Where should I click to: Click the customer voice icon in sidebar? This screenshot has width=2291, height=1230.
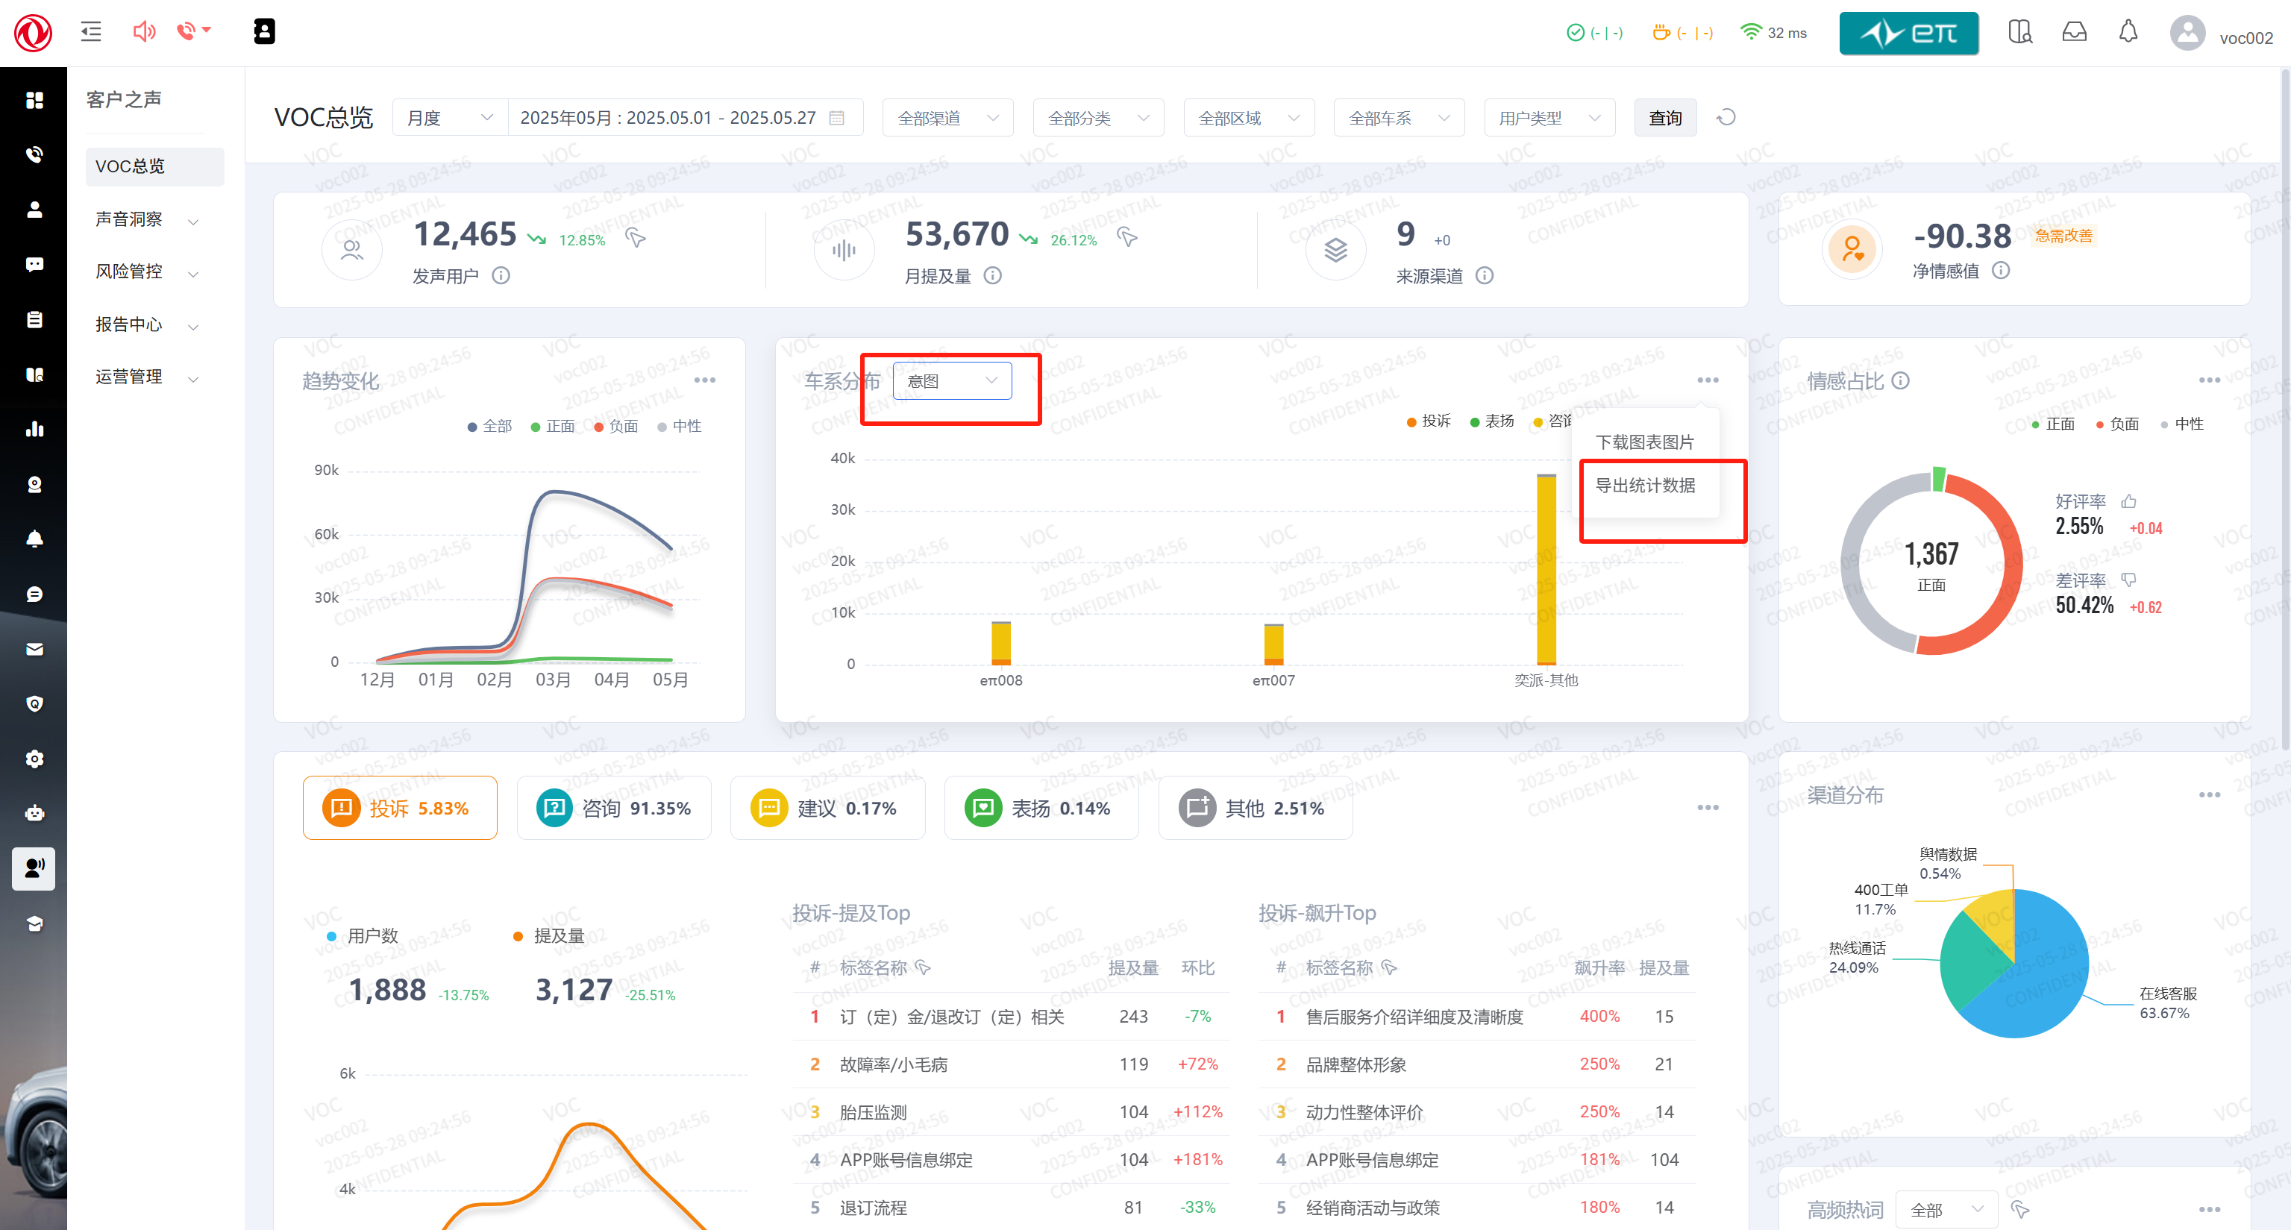(34, 868)
